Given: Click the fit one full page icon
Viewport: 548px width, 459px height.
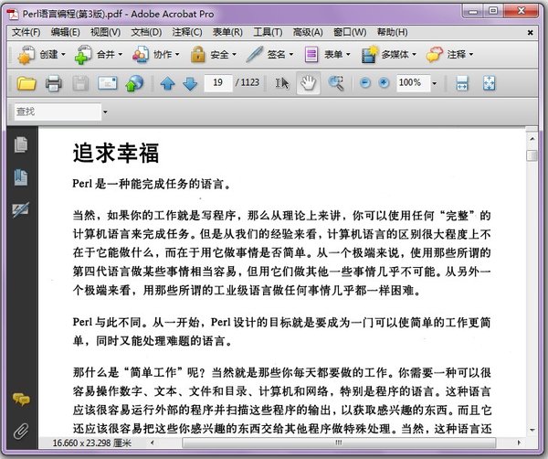Looking at the screenshot, I should (489, 83).
